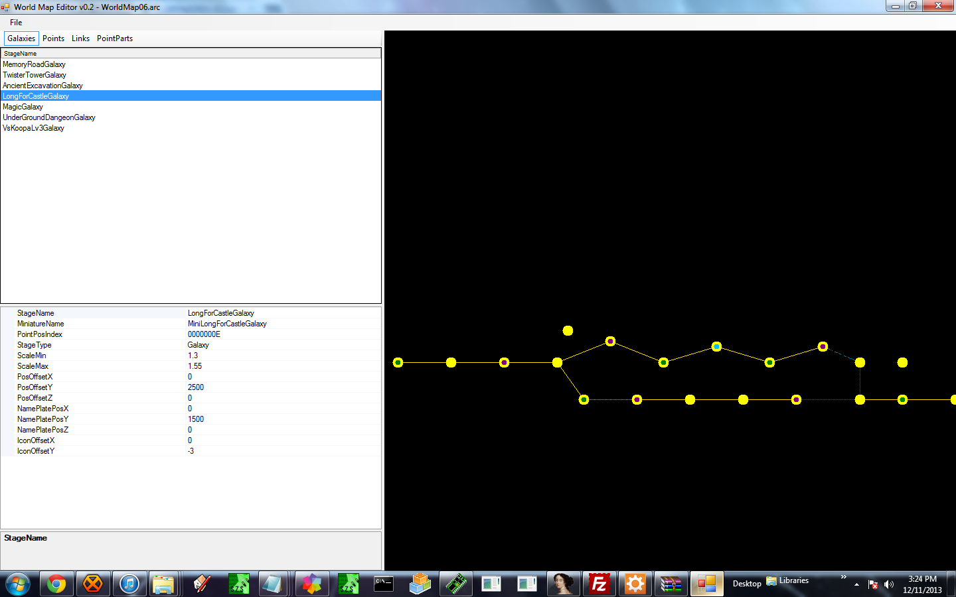
Task: Click the PosOffsetY value 2500
Action: (196, 387)
